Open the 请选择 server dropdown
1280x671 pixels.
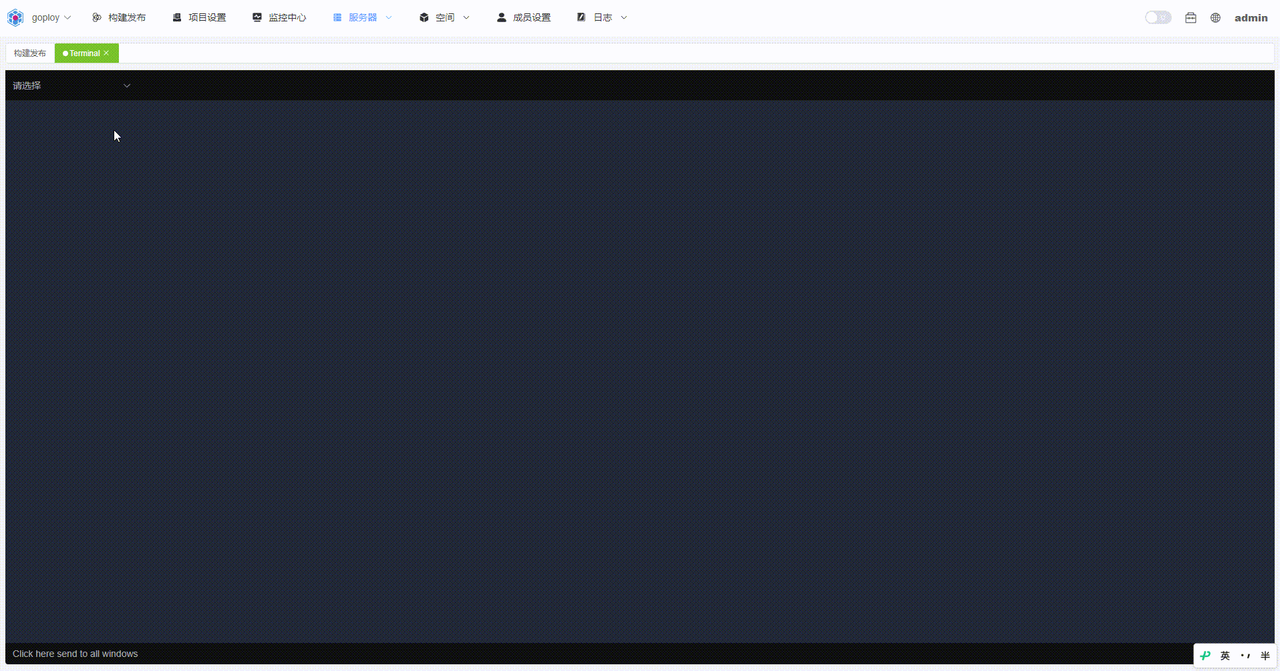[x=71, y=86]
